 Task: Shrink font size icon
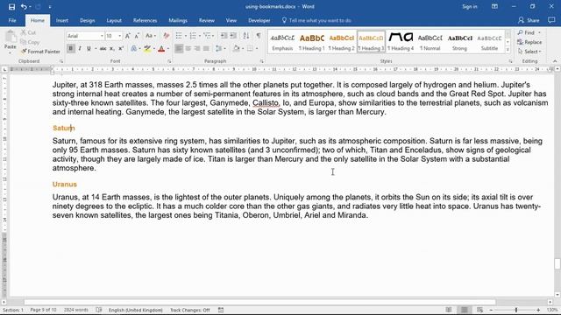[137, 36]
